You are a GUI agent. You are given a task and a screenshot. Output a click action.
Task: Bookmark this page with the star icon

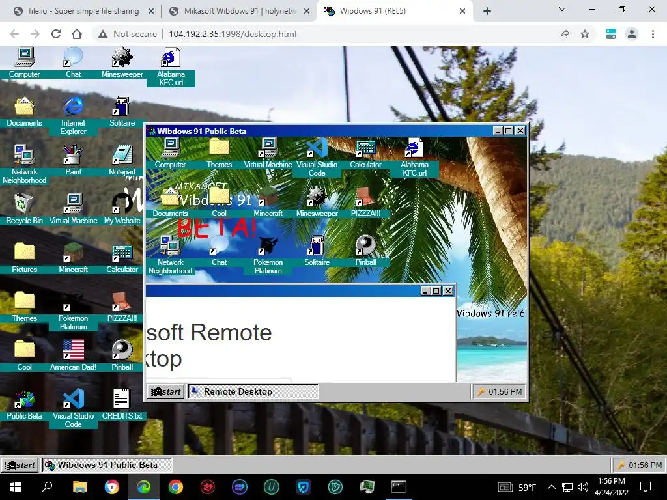pos(585,34)
